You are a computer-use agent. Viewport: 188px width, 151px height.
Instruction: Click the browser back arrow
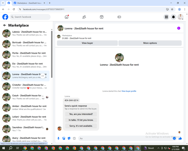3,9
